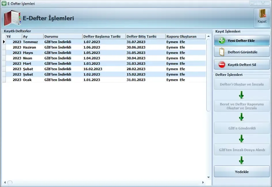Click the horizontal scrollbar left arrow
The image size is (272, 187).
(5, 182)
